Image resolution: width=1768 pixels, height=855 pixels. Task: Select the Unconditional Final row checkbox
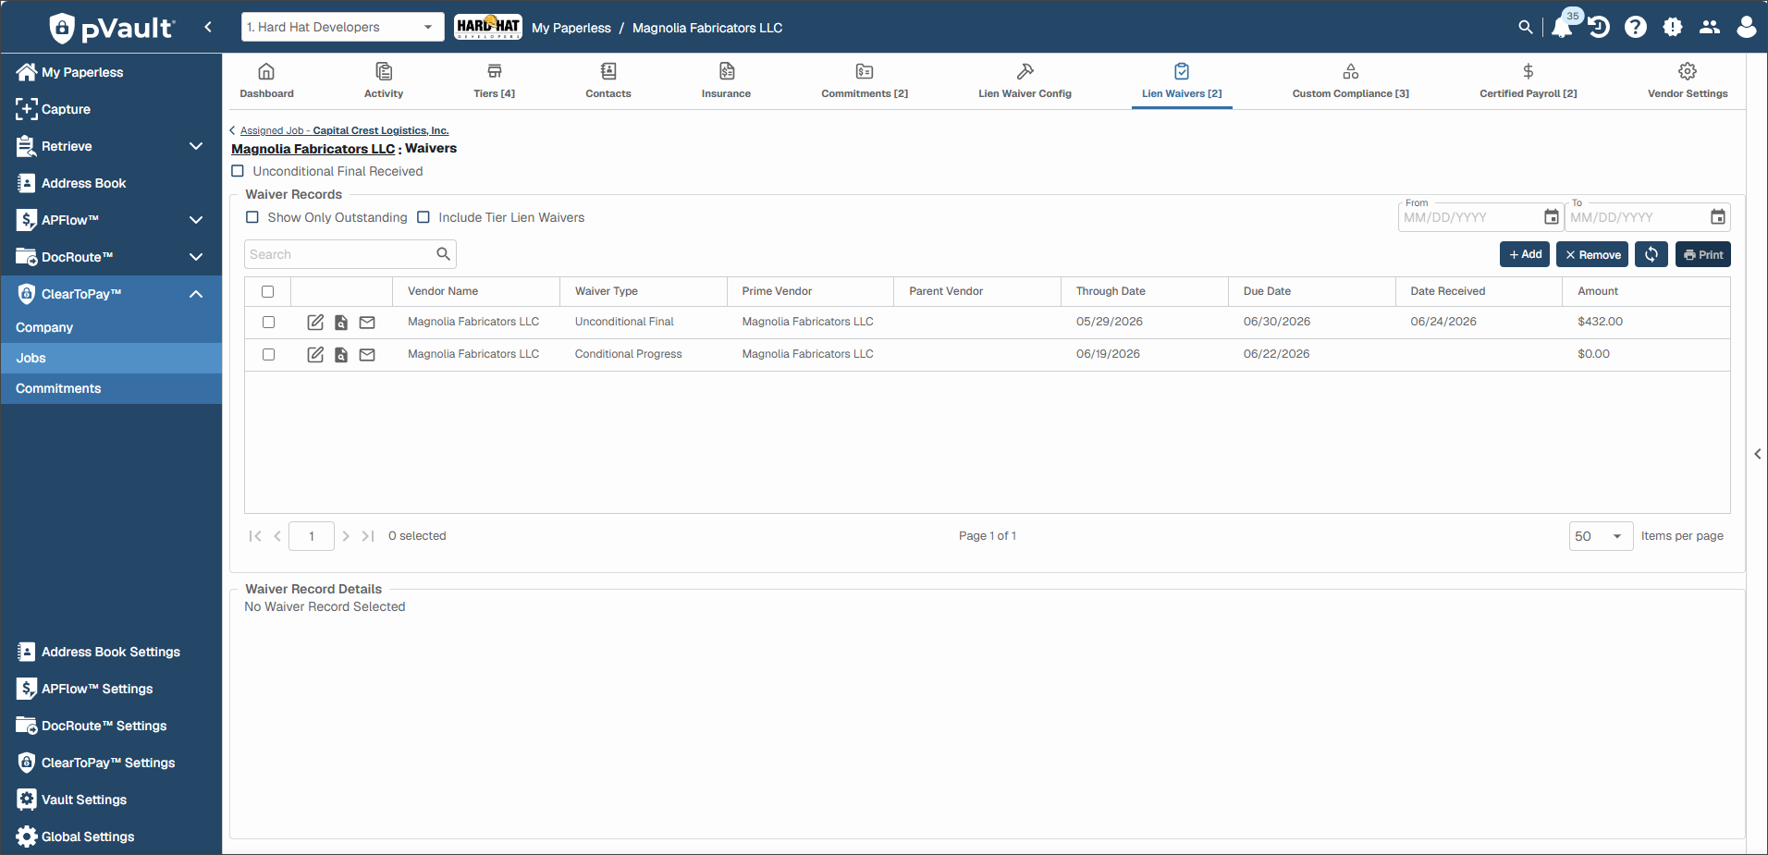(268, 323)
